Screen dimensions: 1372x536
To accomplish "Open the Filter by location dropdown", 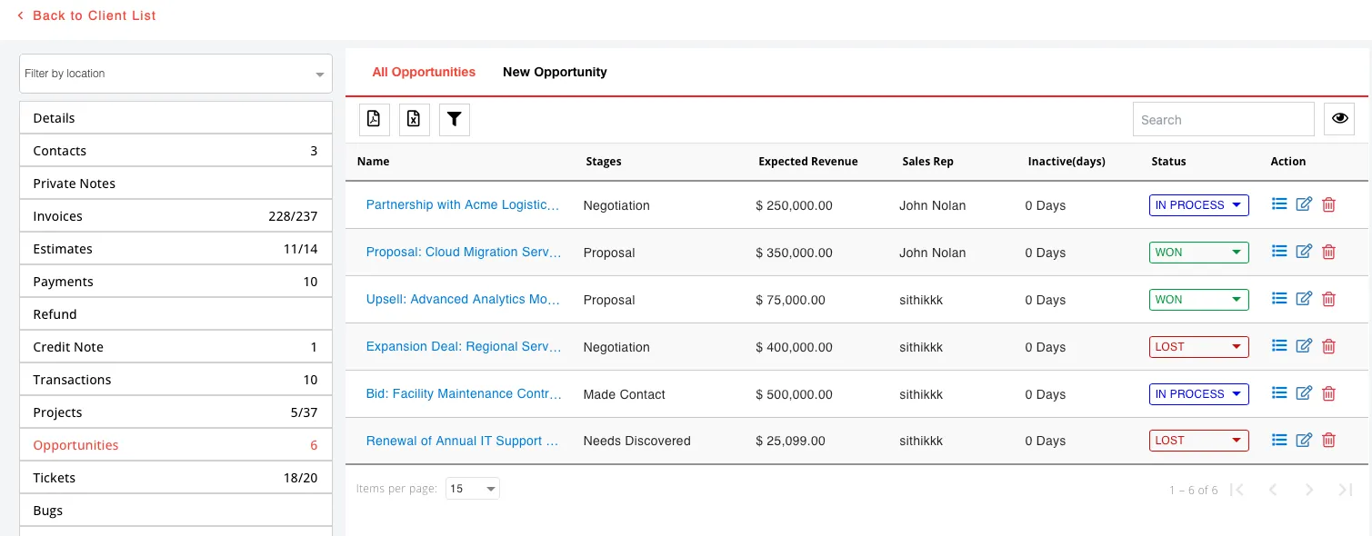I will (x=175, y=74).
